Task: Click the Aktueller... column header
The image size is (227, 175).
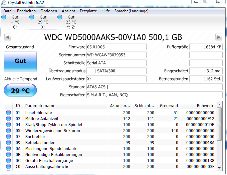Action: [x=120, y=105]
